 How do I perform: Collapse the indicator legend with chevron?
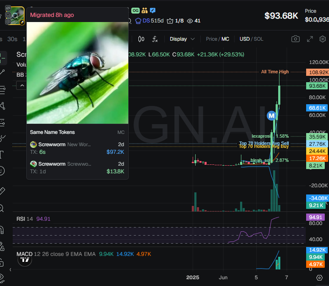(22, 86)
